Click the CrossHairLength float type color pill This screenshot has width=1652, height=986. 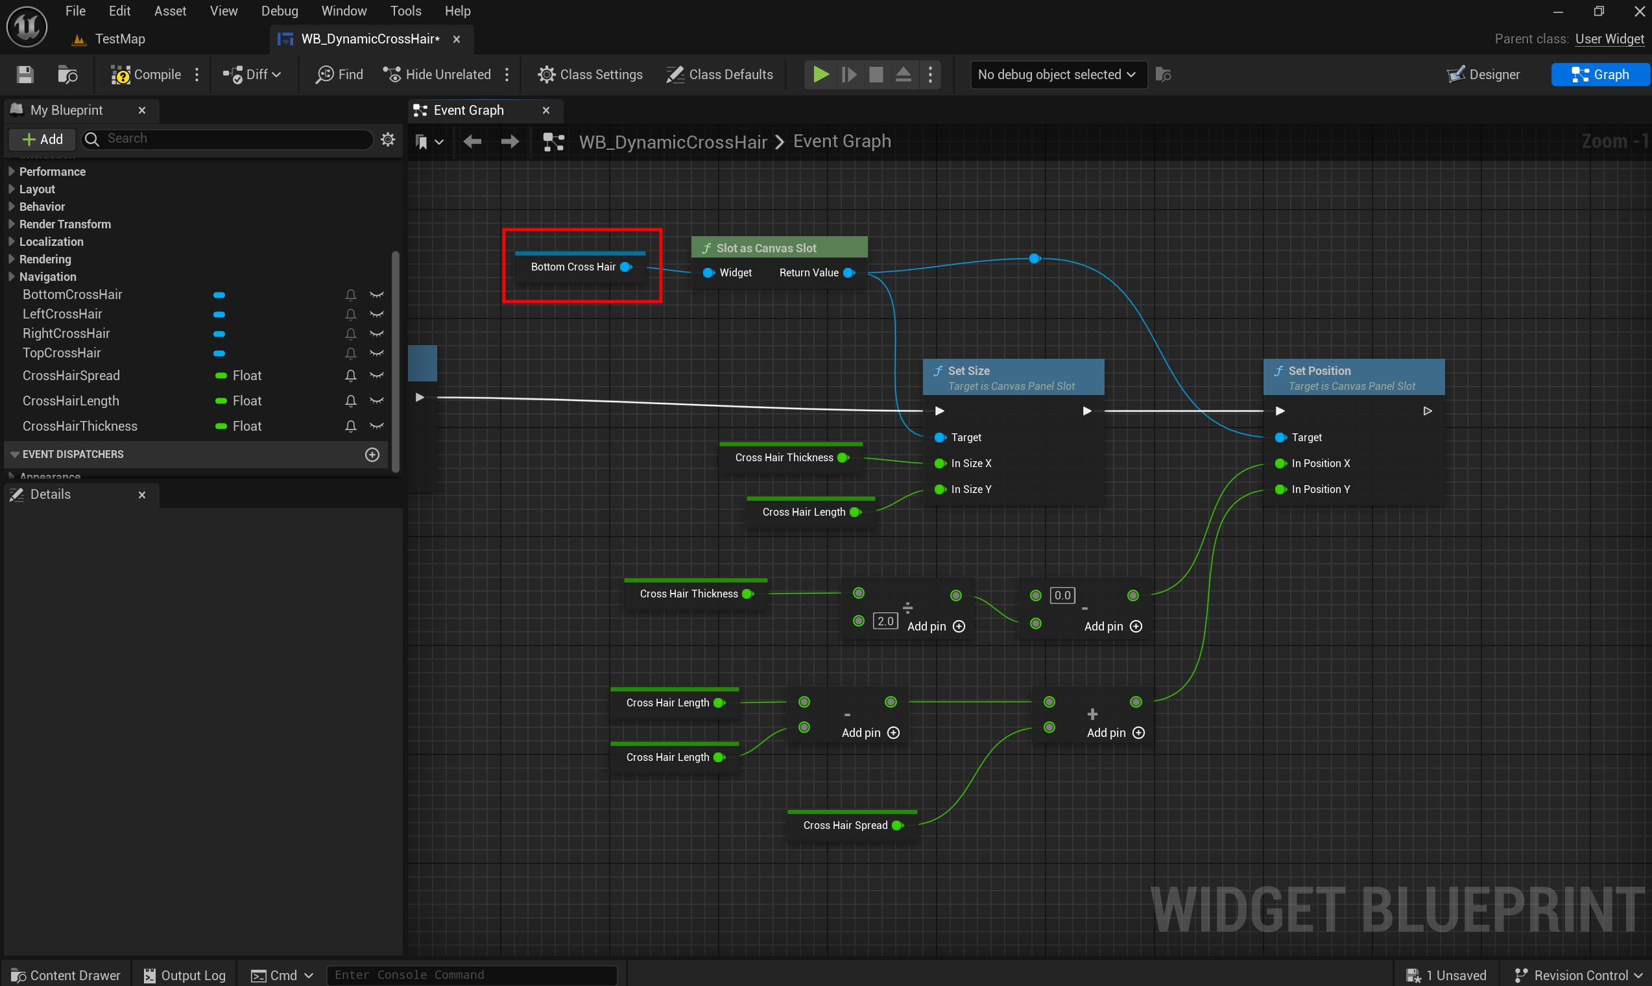click(221, 402)
